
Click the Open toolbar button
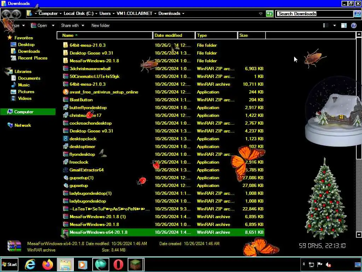pyautogui.click(x=39, y=25)
